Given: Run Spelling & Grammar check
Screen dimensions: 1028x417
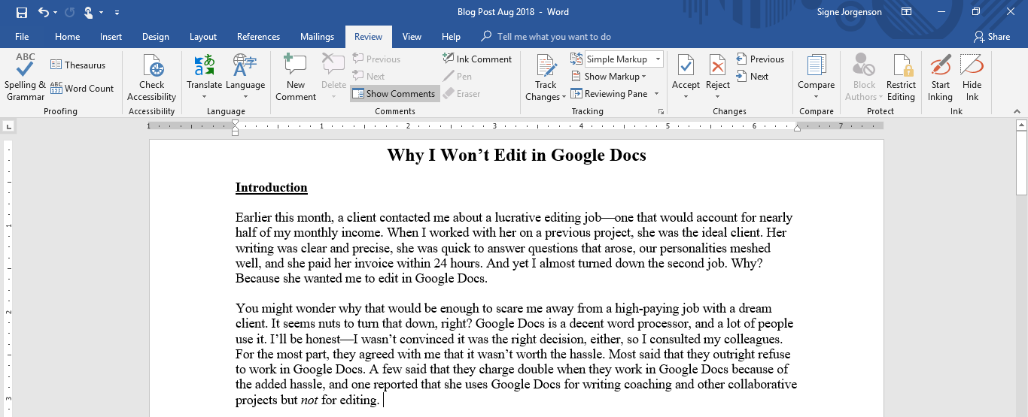Looking at the screenshot, I should coord(26,77).
